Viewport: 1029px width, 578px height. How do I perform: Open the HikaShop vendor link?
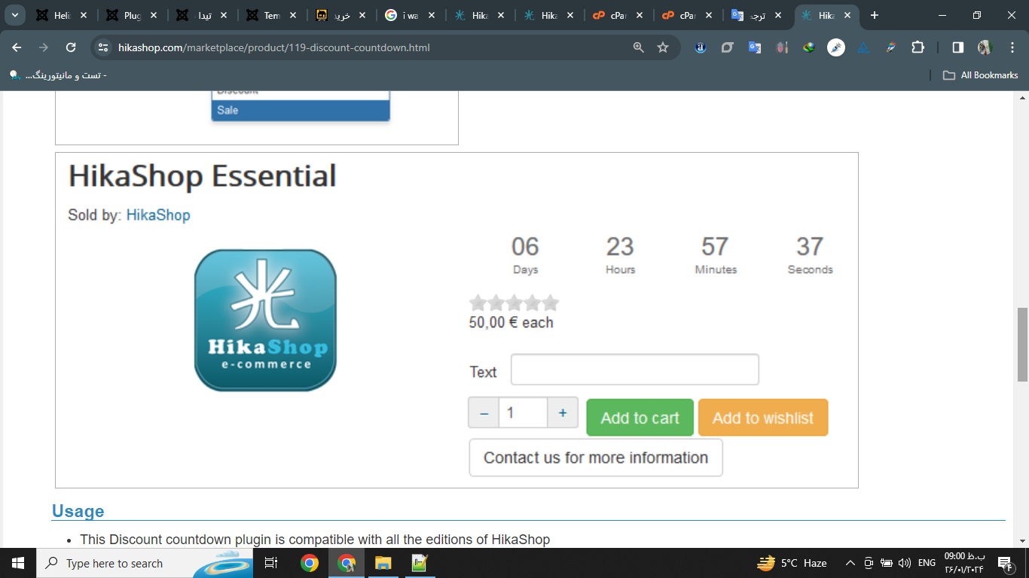(158, 215)
